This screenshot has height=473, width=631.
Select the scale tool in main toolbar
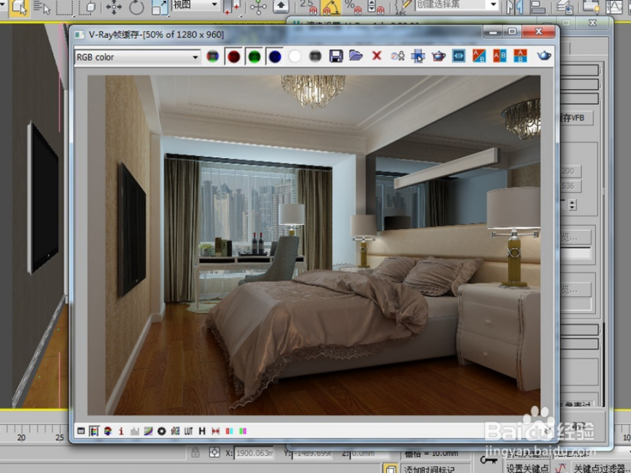click(160, 7)
